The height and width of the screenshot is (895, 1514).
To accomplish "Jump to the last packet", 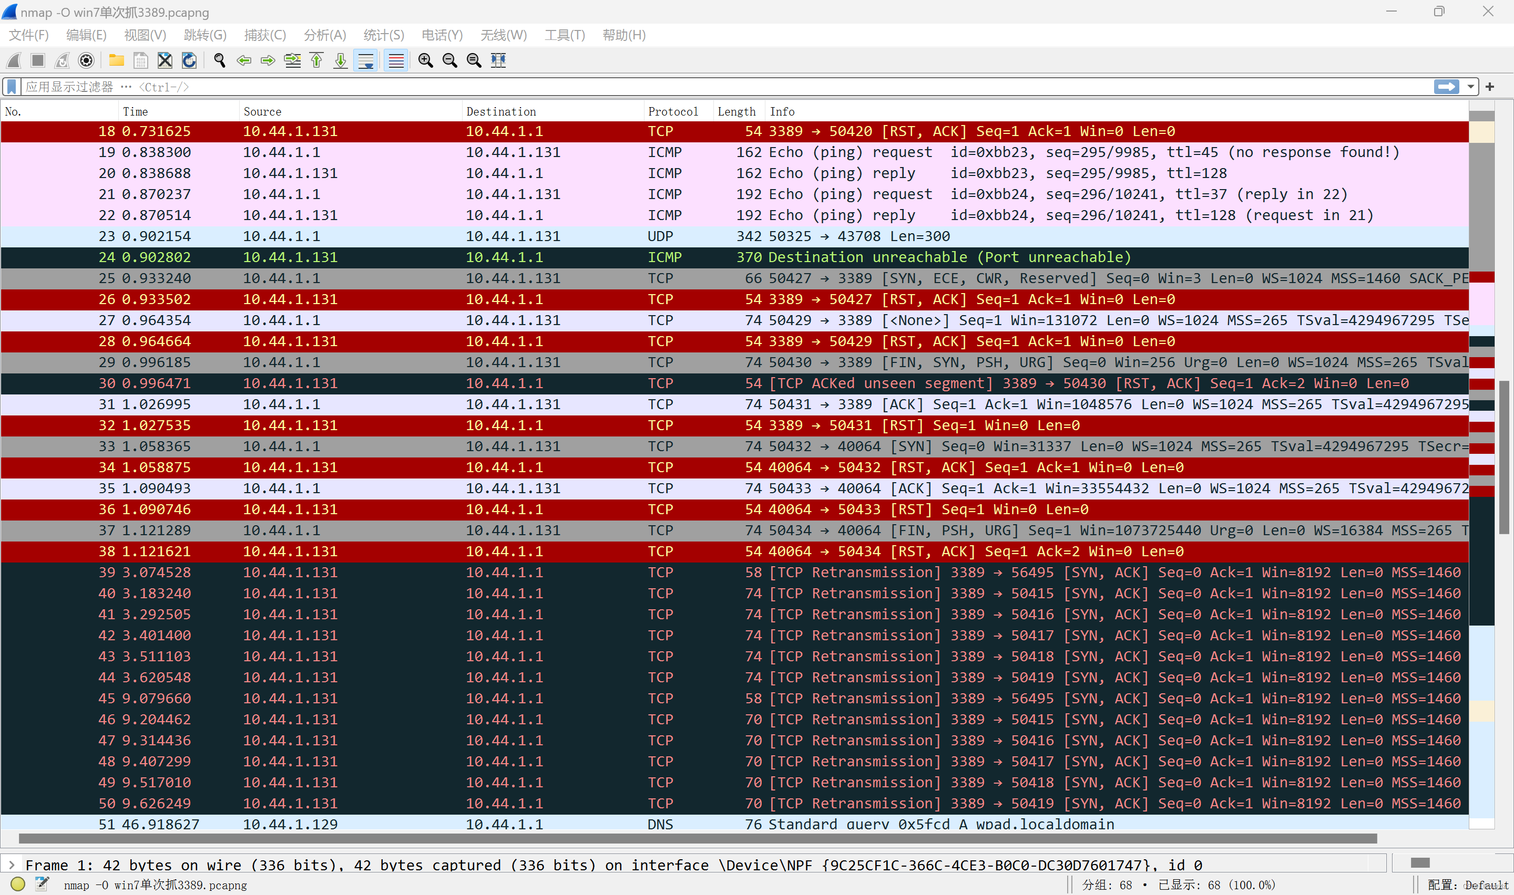I will click(340, 60).
